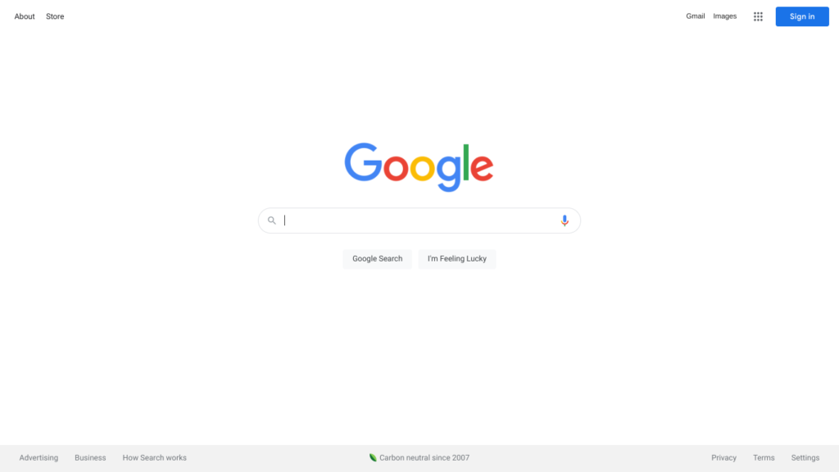Focus the search text box
The height and width of the screenshot is (472, 839).
(419, 220)
